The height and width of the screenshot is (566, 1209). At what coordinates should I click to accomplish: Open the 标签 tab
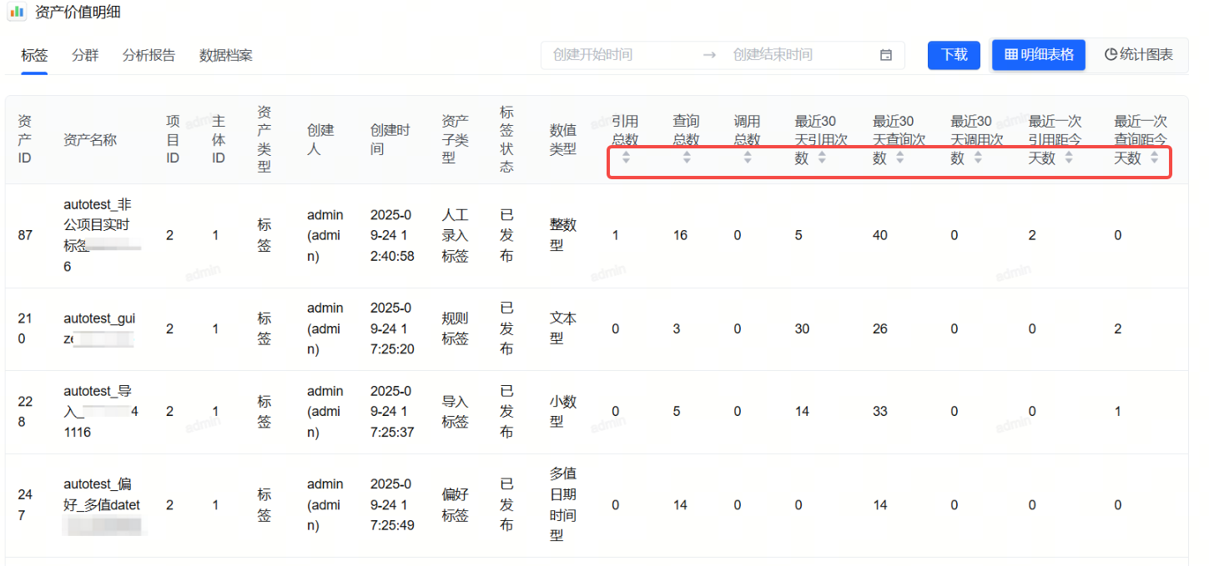click(34, 56)
